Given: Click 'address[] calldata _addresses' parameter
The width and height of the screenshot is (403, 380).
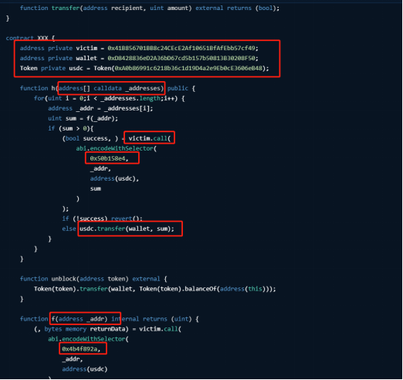Looking at the screenshot, I should pyautogui.click(x=110, y=88).
